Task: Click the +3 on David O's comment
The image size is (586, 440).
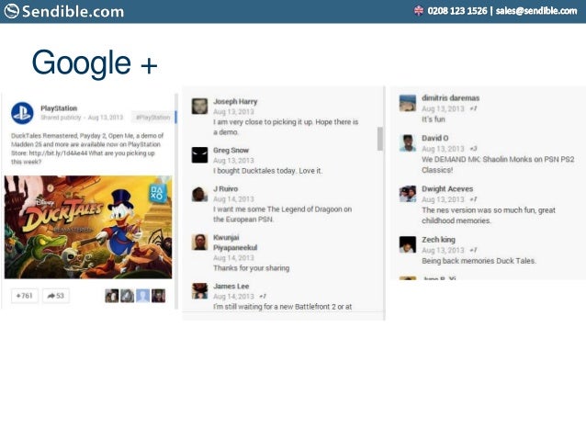Action: [x=474, y=149]
